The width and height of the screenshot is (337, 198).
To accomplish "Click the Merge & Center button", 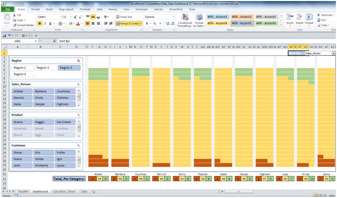I will point(129,24).
